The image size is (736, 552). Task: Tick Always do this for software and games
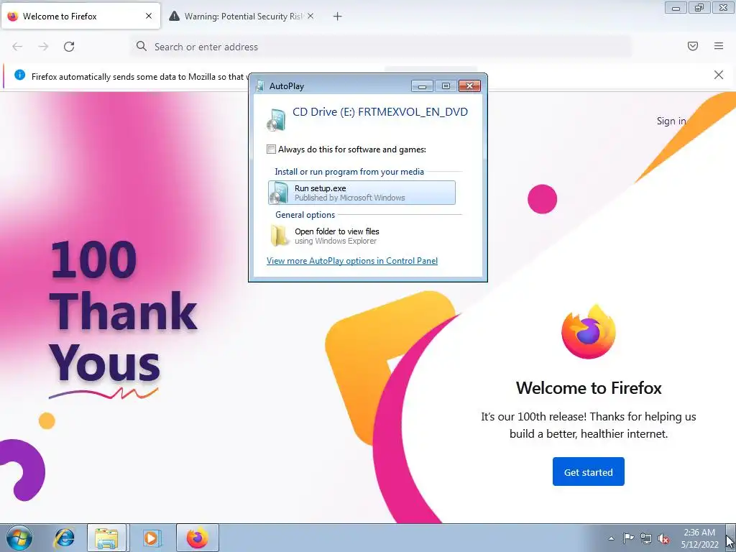click(271, 149)
